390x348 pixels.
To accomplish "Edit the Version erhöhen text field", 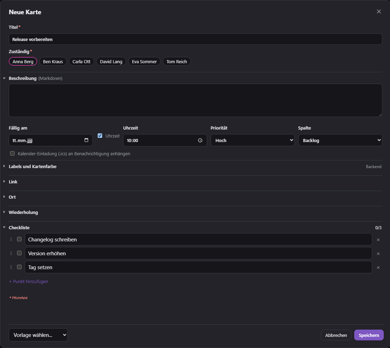I will [198, 253].
